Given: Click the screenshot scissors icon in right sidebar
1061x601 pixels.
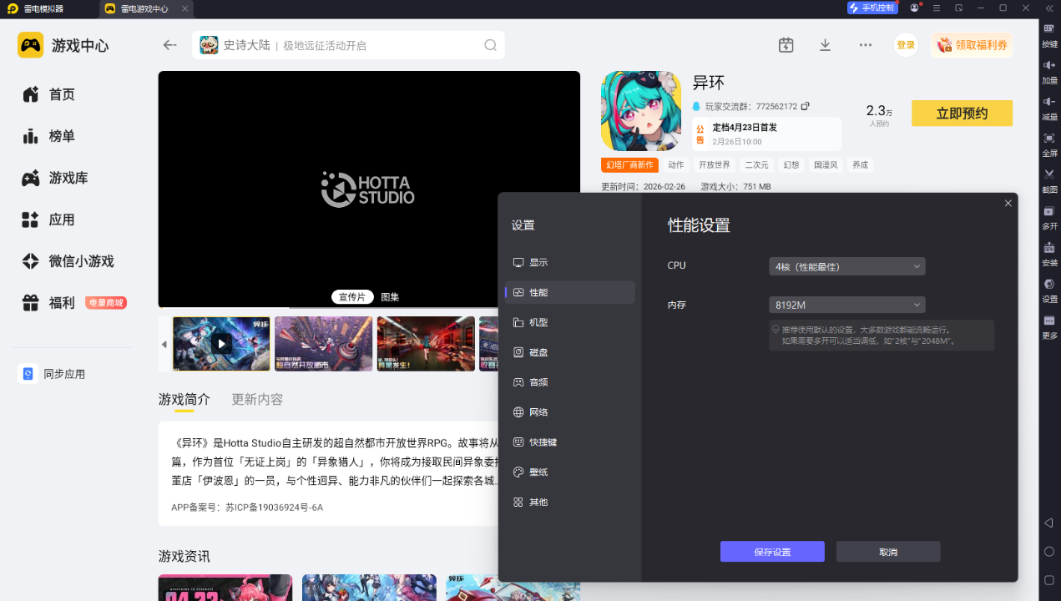Looking at the screenshot, I should (x=1049, y=174).
